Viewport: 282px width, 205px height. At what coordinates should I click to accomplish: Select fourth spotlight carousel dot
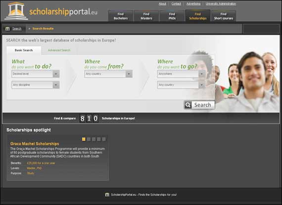coord(99,139)
